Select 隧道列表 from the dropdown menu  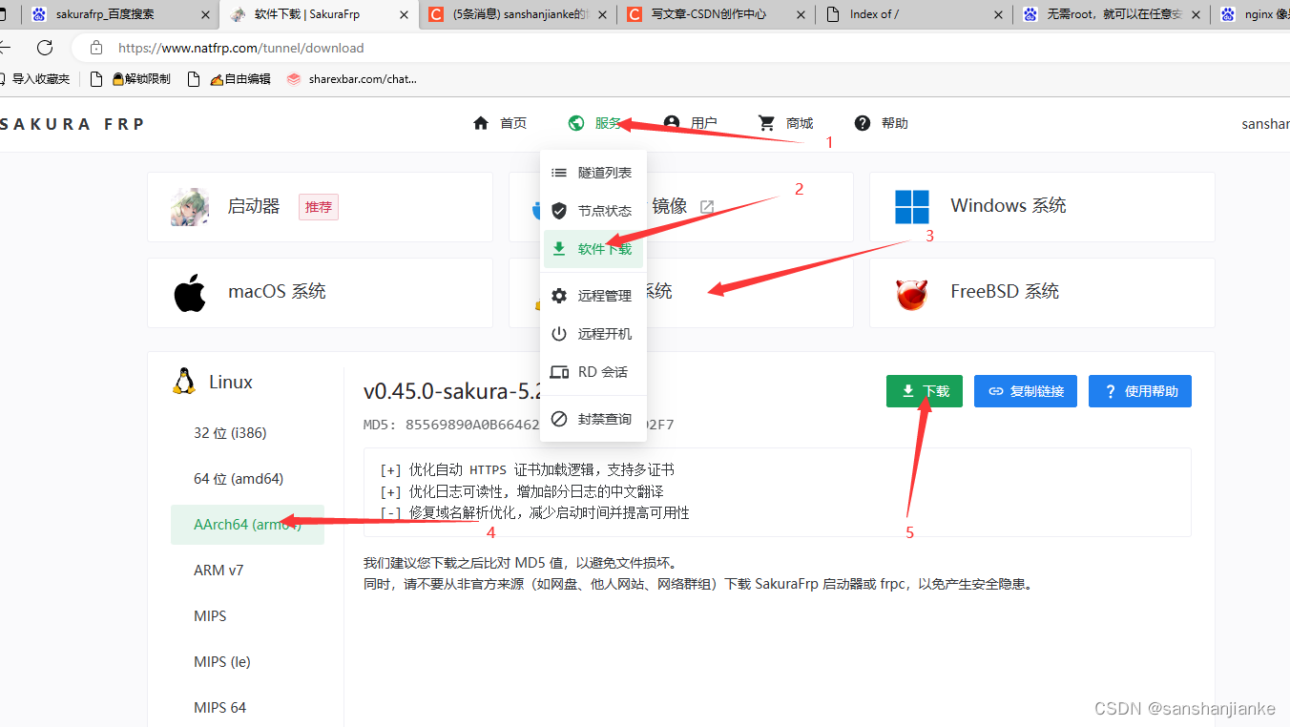click(x=593, y=173)
